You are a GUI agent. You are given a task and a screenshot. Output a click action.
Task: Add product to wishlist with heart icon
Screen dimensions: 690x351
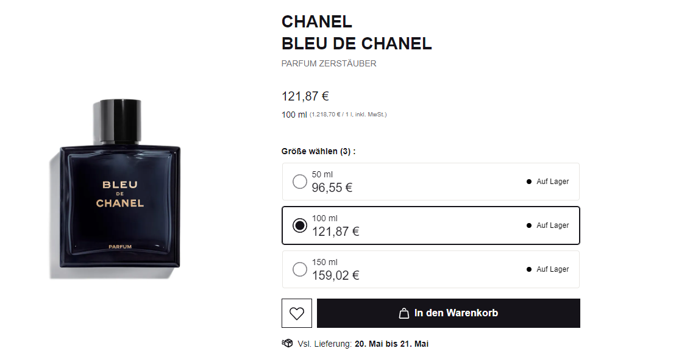(x=297, y=313)
